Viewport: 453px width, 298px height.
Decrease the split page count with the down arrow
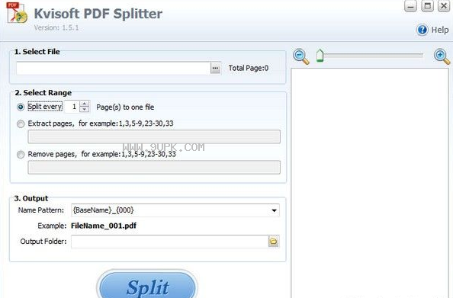[x=84, y=110]
